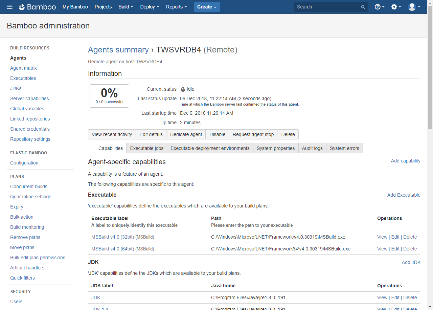Open Elastic Bamboo Configuration link
The height and width of the screenshot is (310, 433).
24,163
